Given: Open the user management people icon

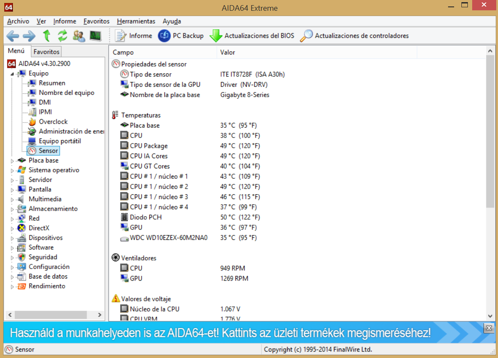Looking at the screenshot, I should [79, 36].
